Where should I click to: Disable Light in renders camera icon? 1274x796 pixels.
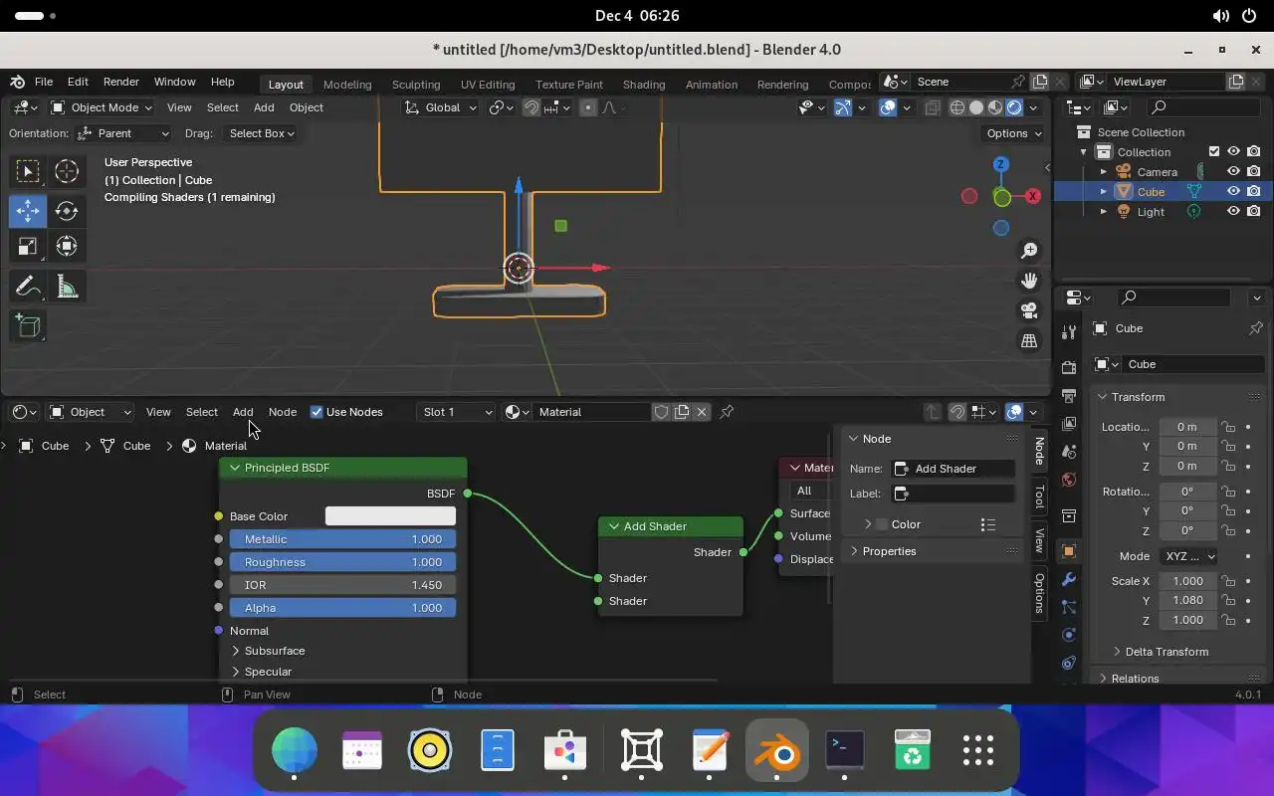[1253, 211]
